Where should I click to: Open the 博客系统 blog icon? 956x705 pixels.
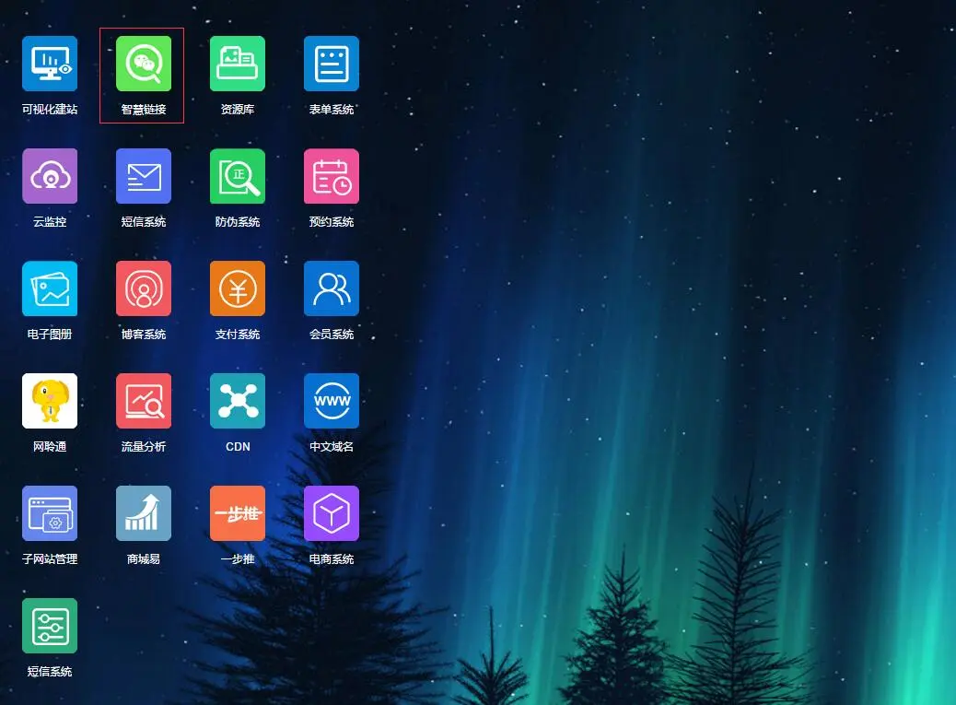[x=144, y=289]
